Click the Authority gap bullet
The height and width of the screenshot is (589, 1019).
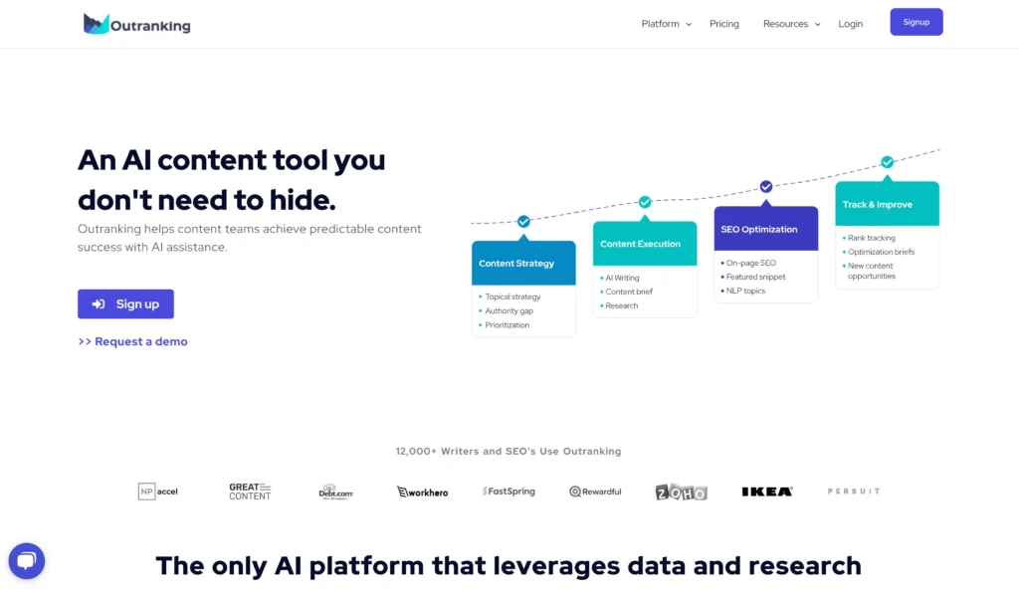pyautogui.click(x=509, y=310)
